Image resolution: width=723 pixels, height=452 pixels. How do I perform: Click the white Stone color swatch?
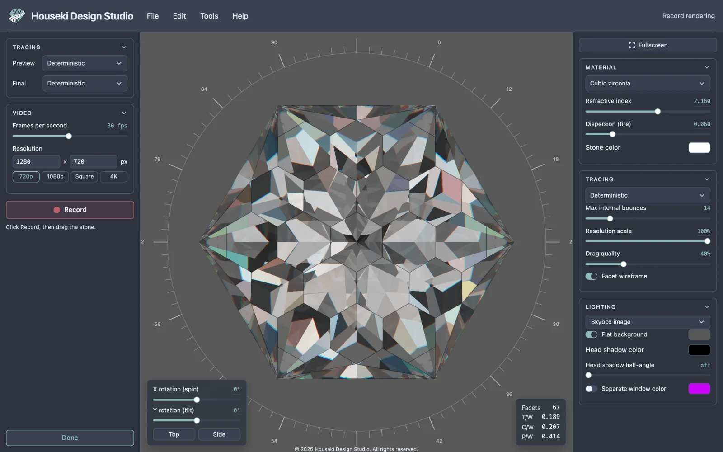pos(699,147)
